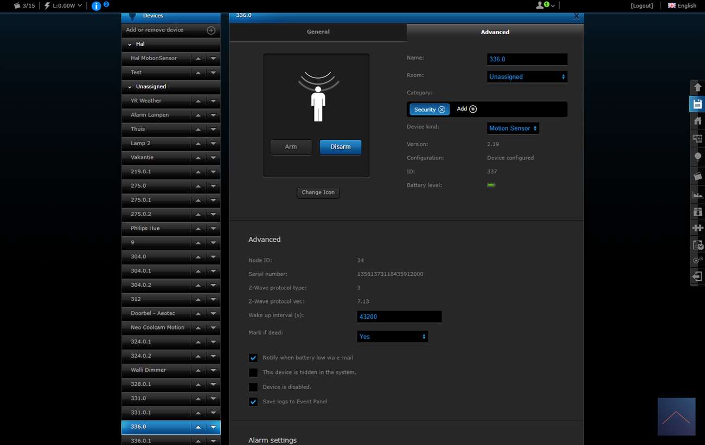The width and height of the screenshot is (705, 445).
Task: Open the Device kind Motion Sensor dropdown
Action: [x=512, y=128]
